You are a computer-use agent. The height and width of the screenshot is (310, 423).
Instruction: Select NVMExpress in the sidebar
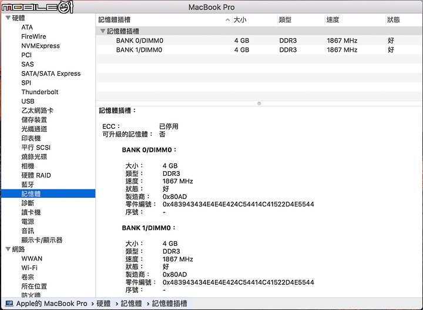coord(41,46)
